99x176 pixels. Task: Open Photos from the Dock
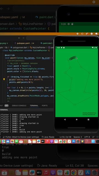coord(12,141)
